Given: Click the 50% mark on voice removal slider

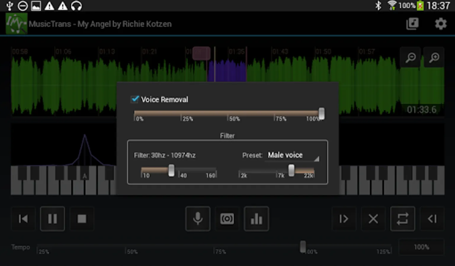Looking at the screenshot, I should (x=234, y=119).
